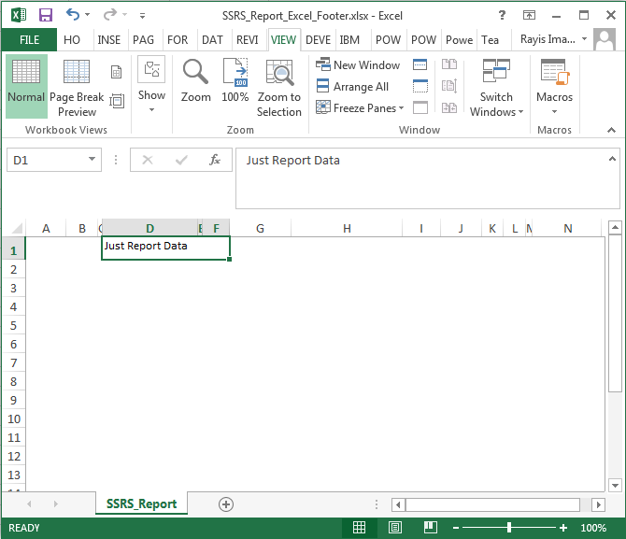Click the Save icon in quick access toolbar

coord(45,15)
